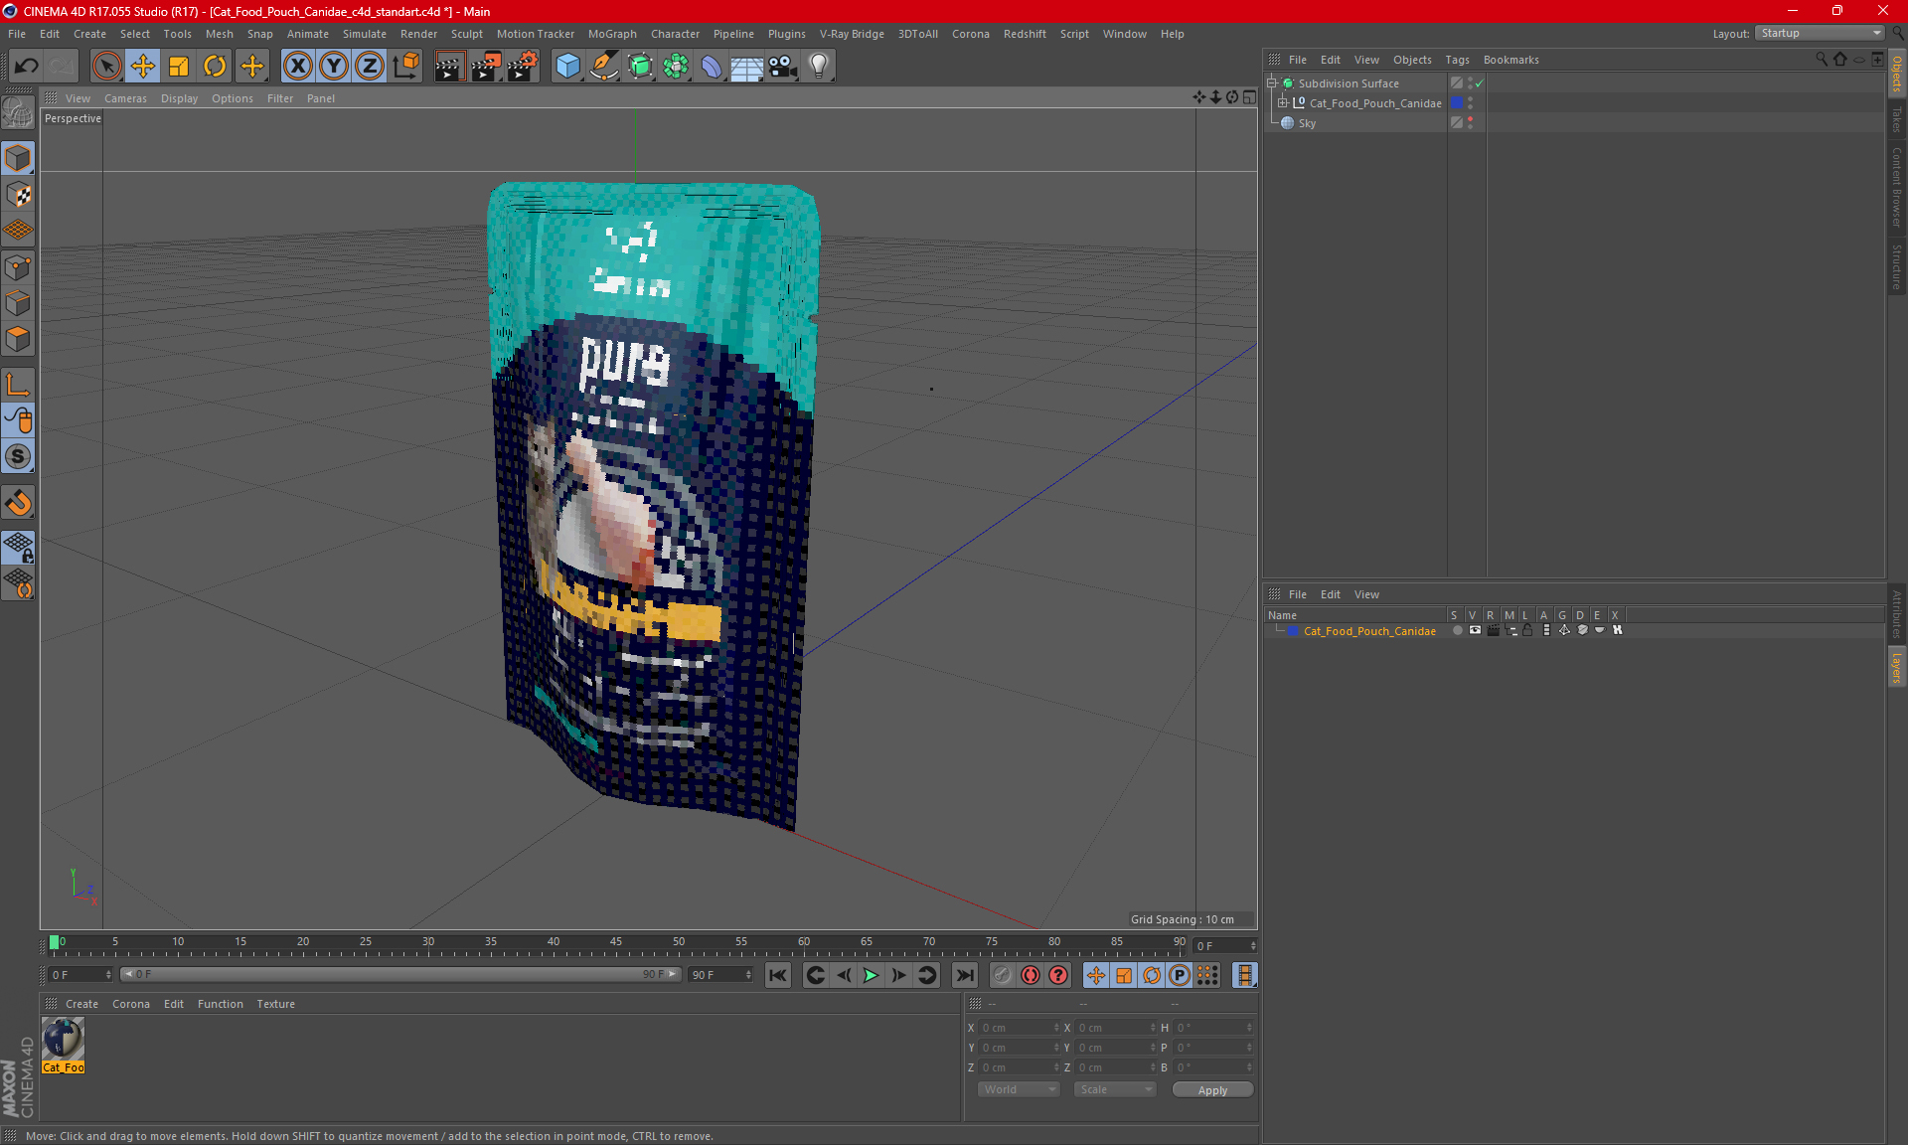Collapse the Subdivision Surface tree node
The image size is (1908, 1145).
(x=1271, y=83)
